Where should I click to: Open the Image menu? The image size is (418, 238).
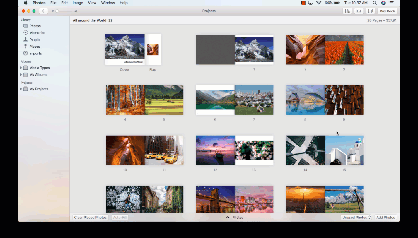[78, 3]
